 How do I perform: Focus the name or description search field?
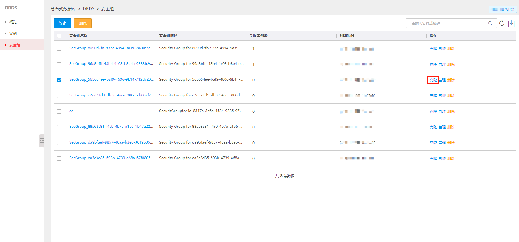[448, 23]
